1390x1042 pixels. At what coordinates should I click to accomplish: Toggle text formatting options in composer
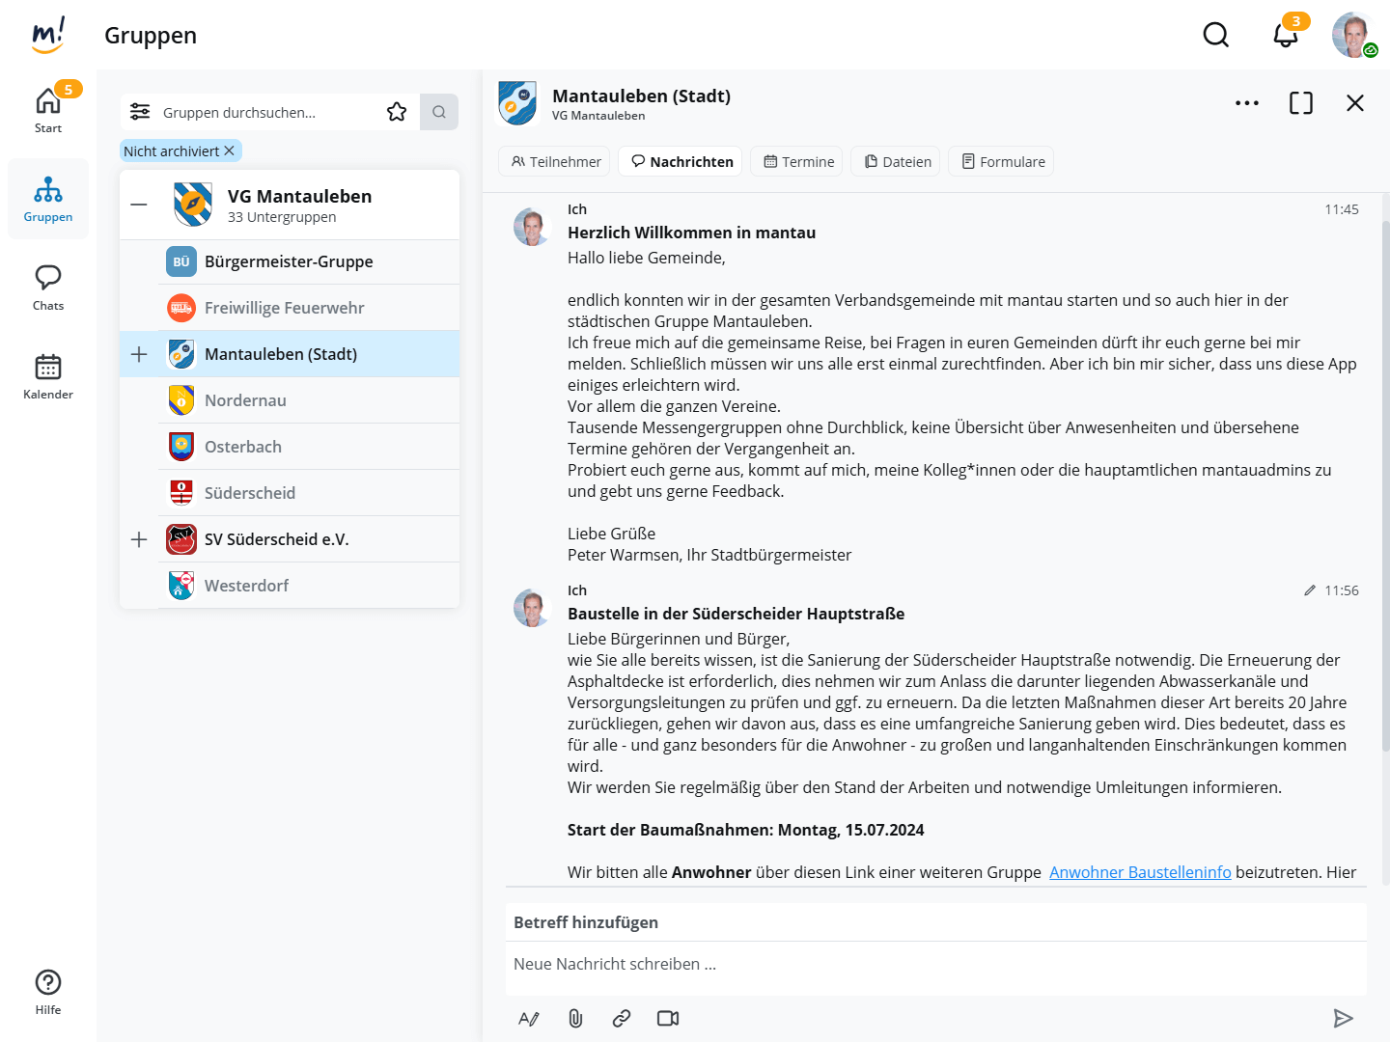[x=529, y=1018]
